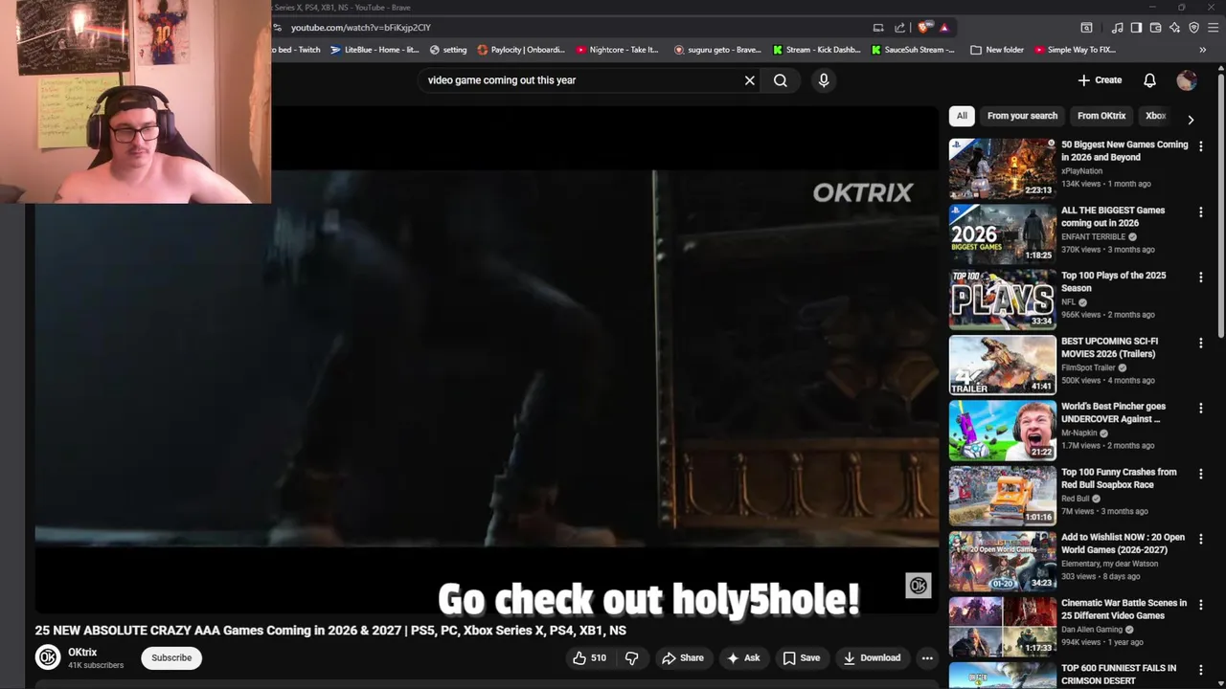This screenshot has width=1226, height=689.
Task: Click the magnifier search button
Action: click(x=781, y=80)
